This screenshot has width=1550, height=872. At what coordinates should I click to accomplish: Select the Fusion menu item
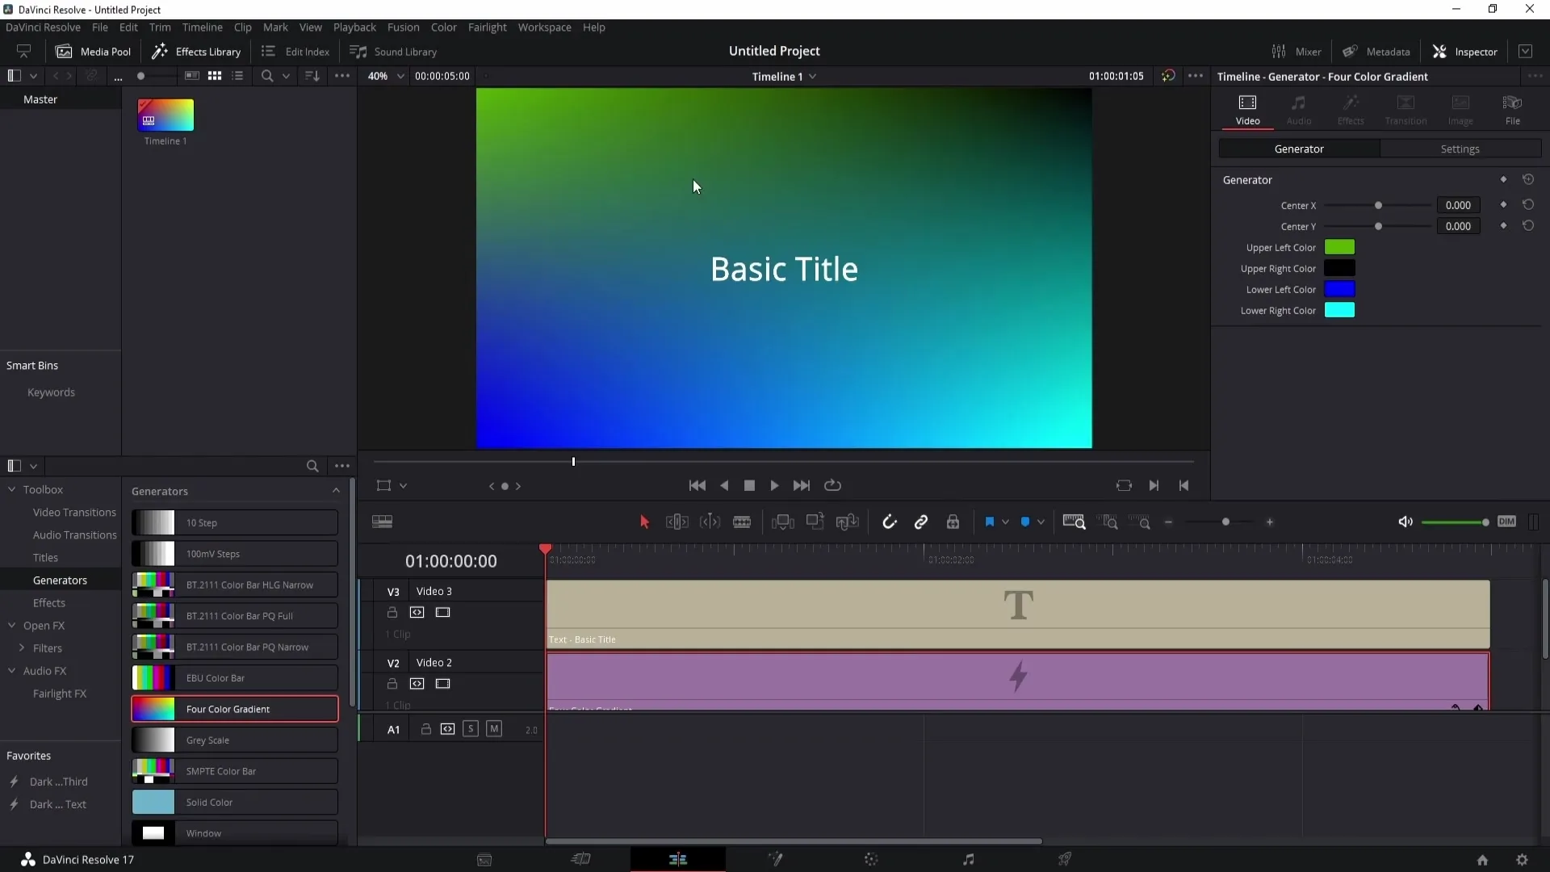(x=404, y=27)
